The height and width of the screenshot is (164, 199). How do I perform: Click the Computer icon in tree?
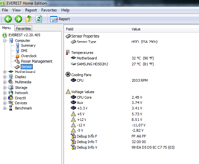pos(11,41)
